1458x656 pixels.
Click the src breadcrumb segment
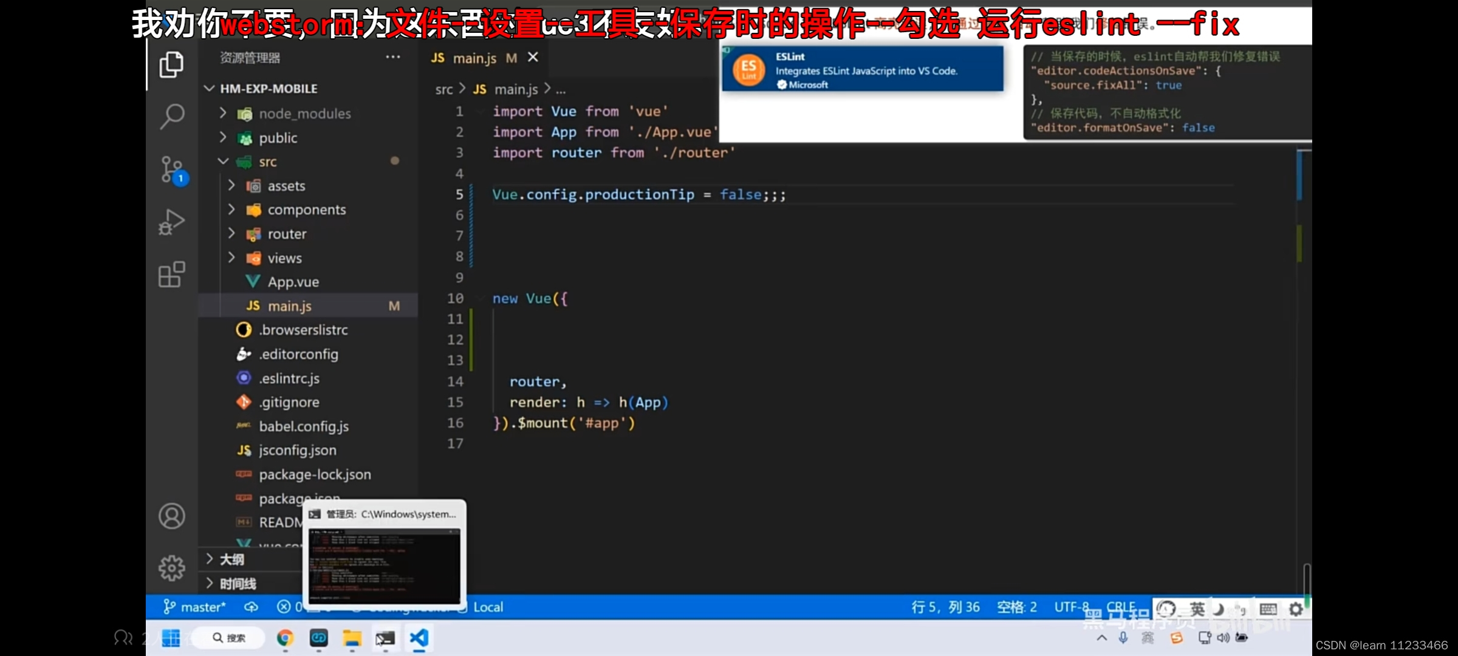(444, 89)
